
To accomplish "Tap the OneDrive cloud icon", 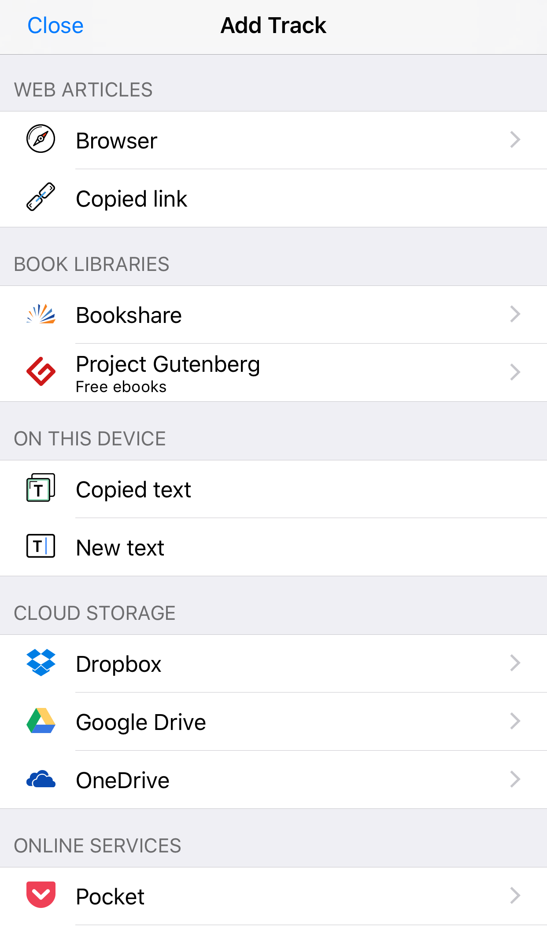I will [x=41, y=779].
